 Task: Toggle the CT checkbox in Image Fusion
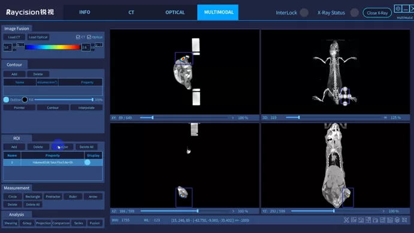click(78, 37)
